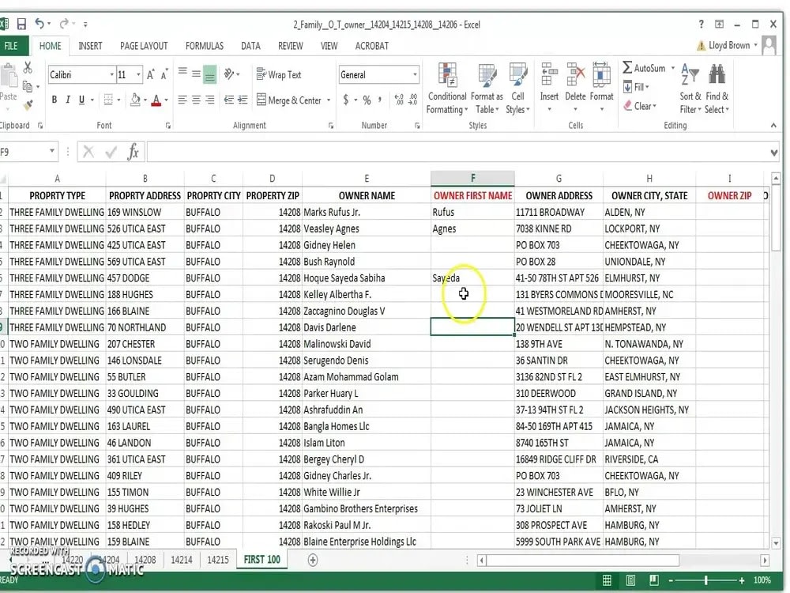Screen dimensions: 790x593
Task: Click the Insert Function fx button
Action: point(133,151)
